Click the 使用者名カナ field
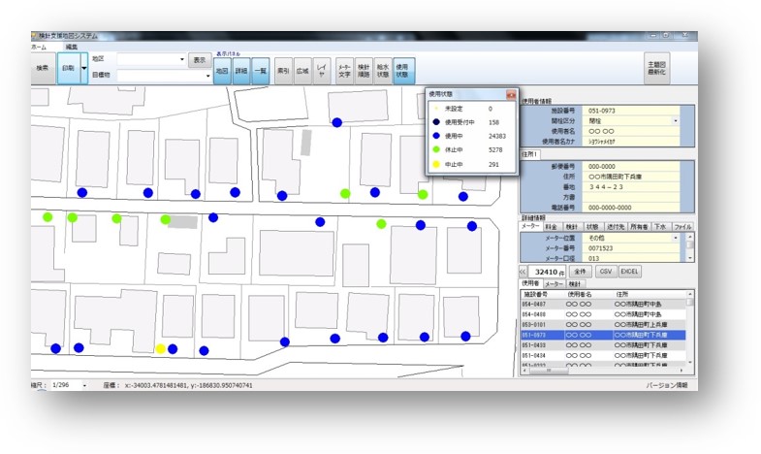The height and width of the screenshot is (454, 761). click(630, 142)
